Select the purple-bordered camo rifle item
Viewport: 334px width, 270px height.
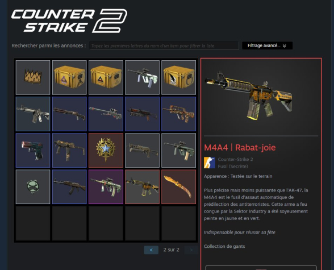106,186
